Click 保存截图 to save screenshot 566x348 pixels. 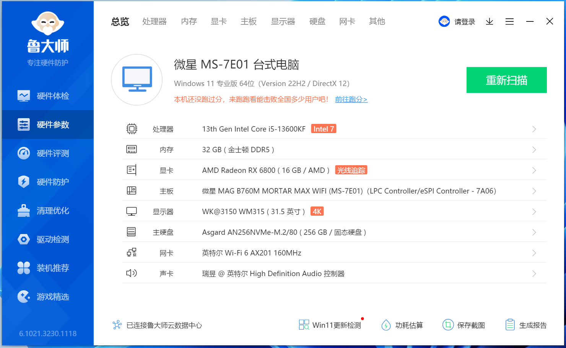coord(464,325)
